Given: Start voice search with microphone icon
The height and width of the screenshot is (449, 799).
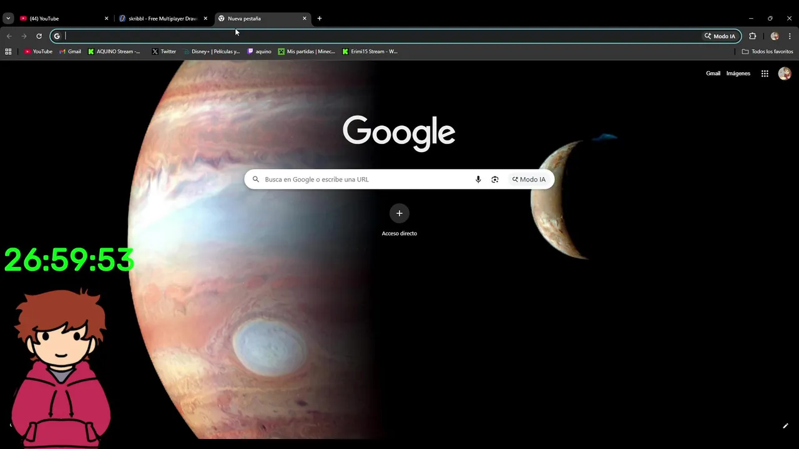Looking at the screenshot, I should tap(478, 180).
